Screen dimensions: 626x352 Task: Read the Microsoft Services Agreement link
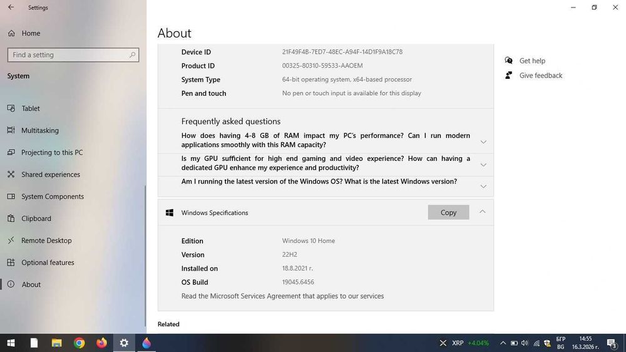(x=282, y=296)
